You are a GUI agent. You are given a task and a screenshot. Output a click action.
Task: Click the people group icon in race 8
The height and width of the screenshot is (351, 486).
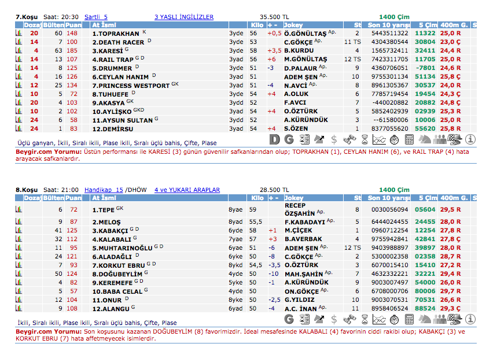click(x=440, y=319)
